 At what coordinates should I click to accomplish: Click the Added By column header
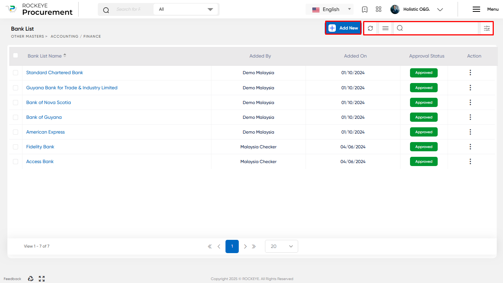pyautogui.click(x=260, y=56)
